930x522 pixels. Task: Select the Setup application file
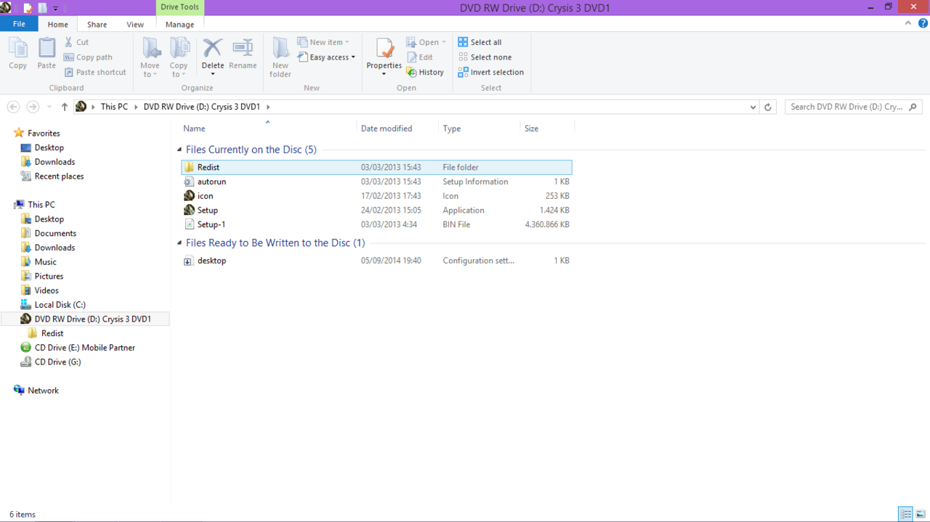tap(376, 211)
